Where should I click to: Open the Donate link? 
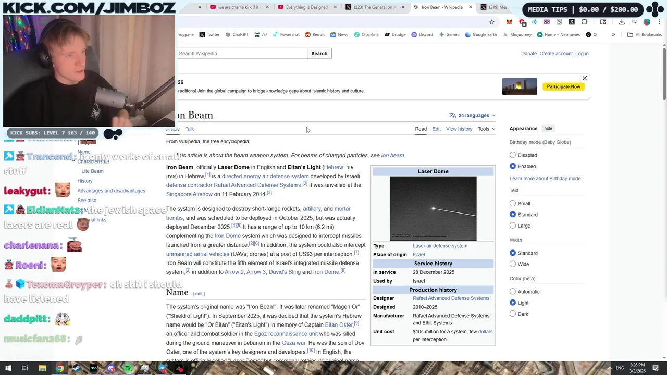click(x=529, y=54)
